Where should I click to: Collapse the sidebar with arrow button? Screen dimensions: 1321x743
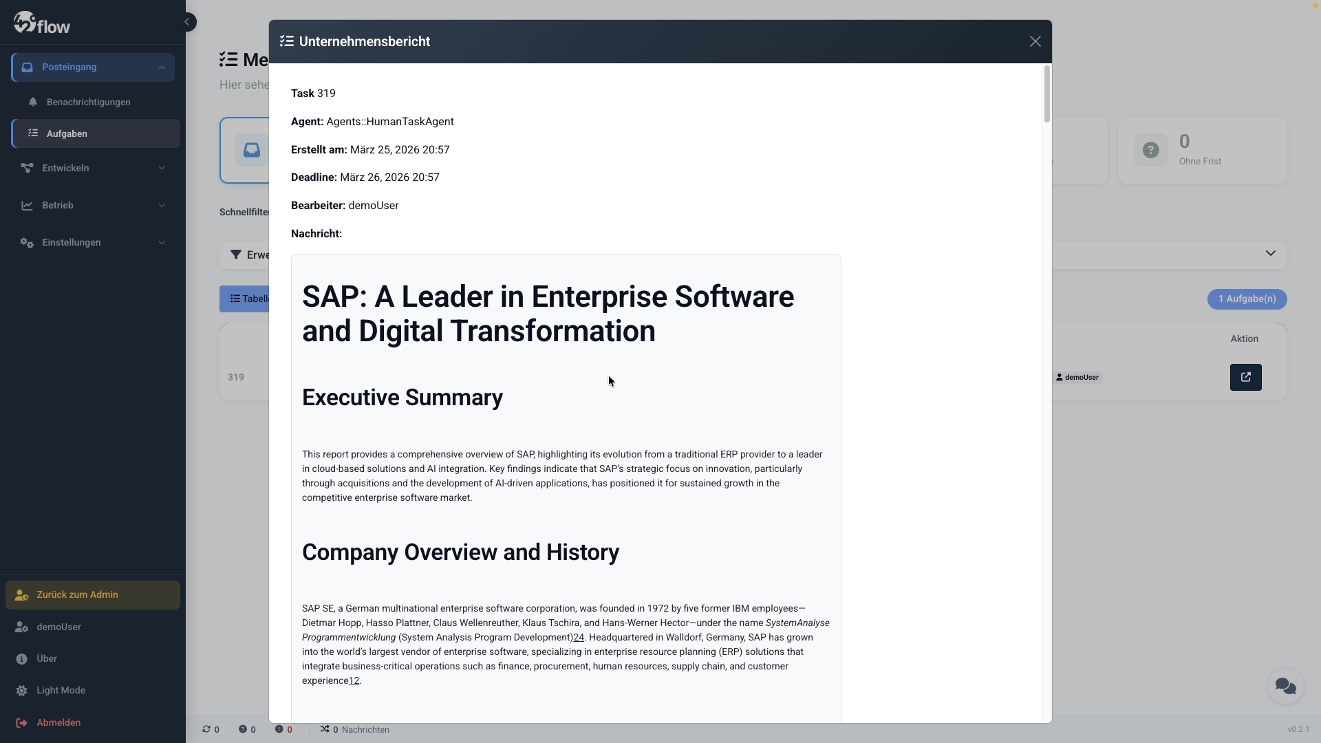[186, 22]
